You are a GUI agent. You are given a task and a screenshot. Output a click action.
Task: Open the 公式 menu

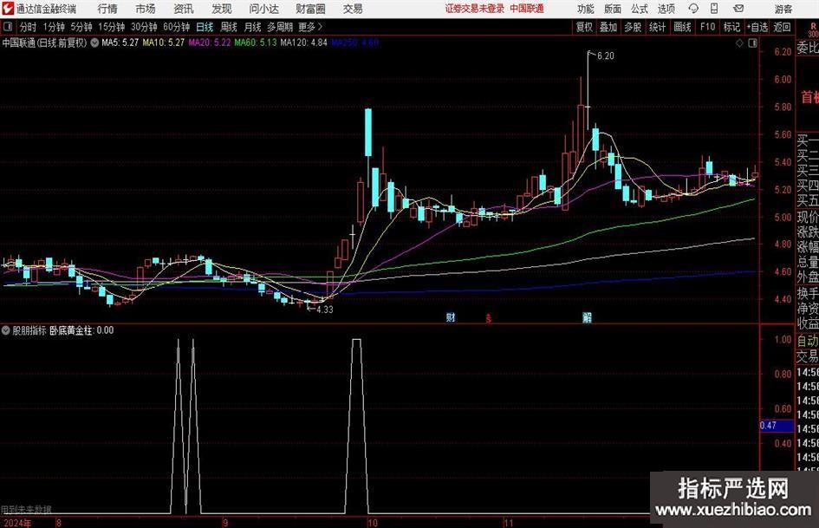(640, 9)
